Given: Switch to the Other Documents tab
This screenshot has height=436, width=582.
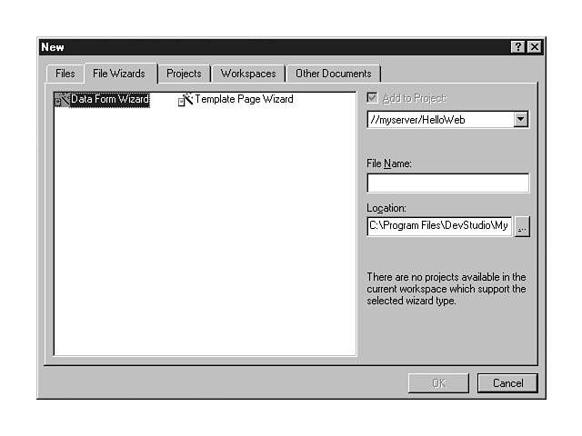Looking at the screenshot, I should [333, 74].
